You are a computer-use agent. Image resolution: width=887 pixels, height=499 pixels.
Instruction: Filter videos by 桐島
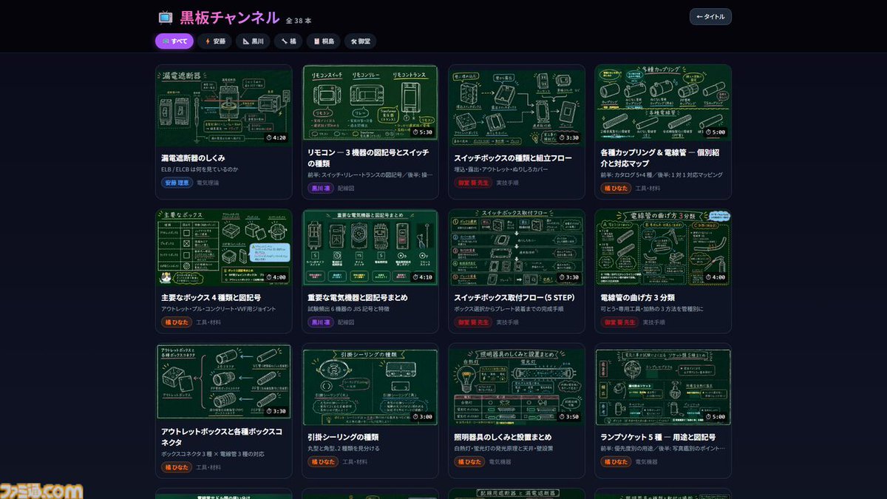tap(324, 41)
